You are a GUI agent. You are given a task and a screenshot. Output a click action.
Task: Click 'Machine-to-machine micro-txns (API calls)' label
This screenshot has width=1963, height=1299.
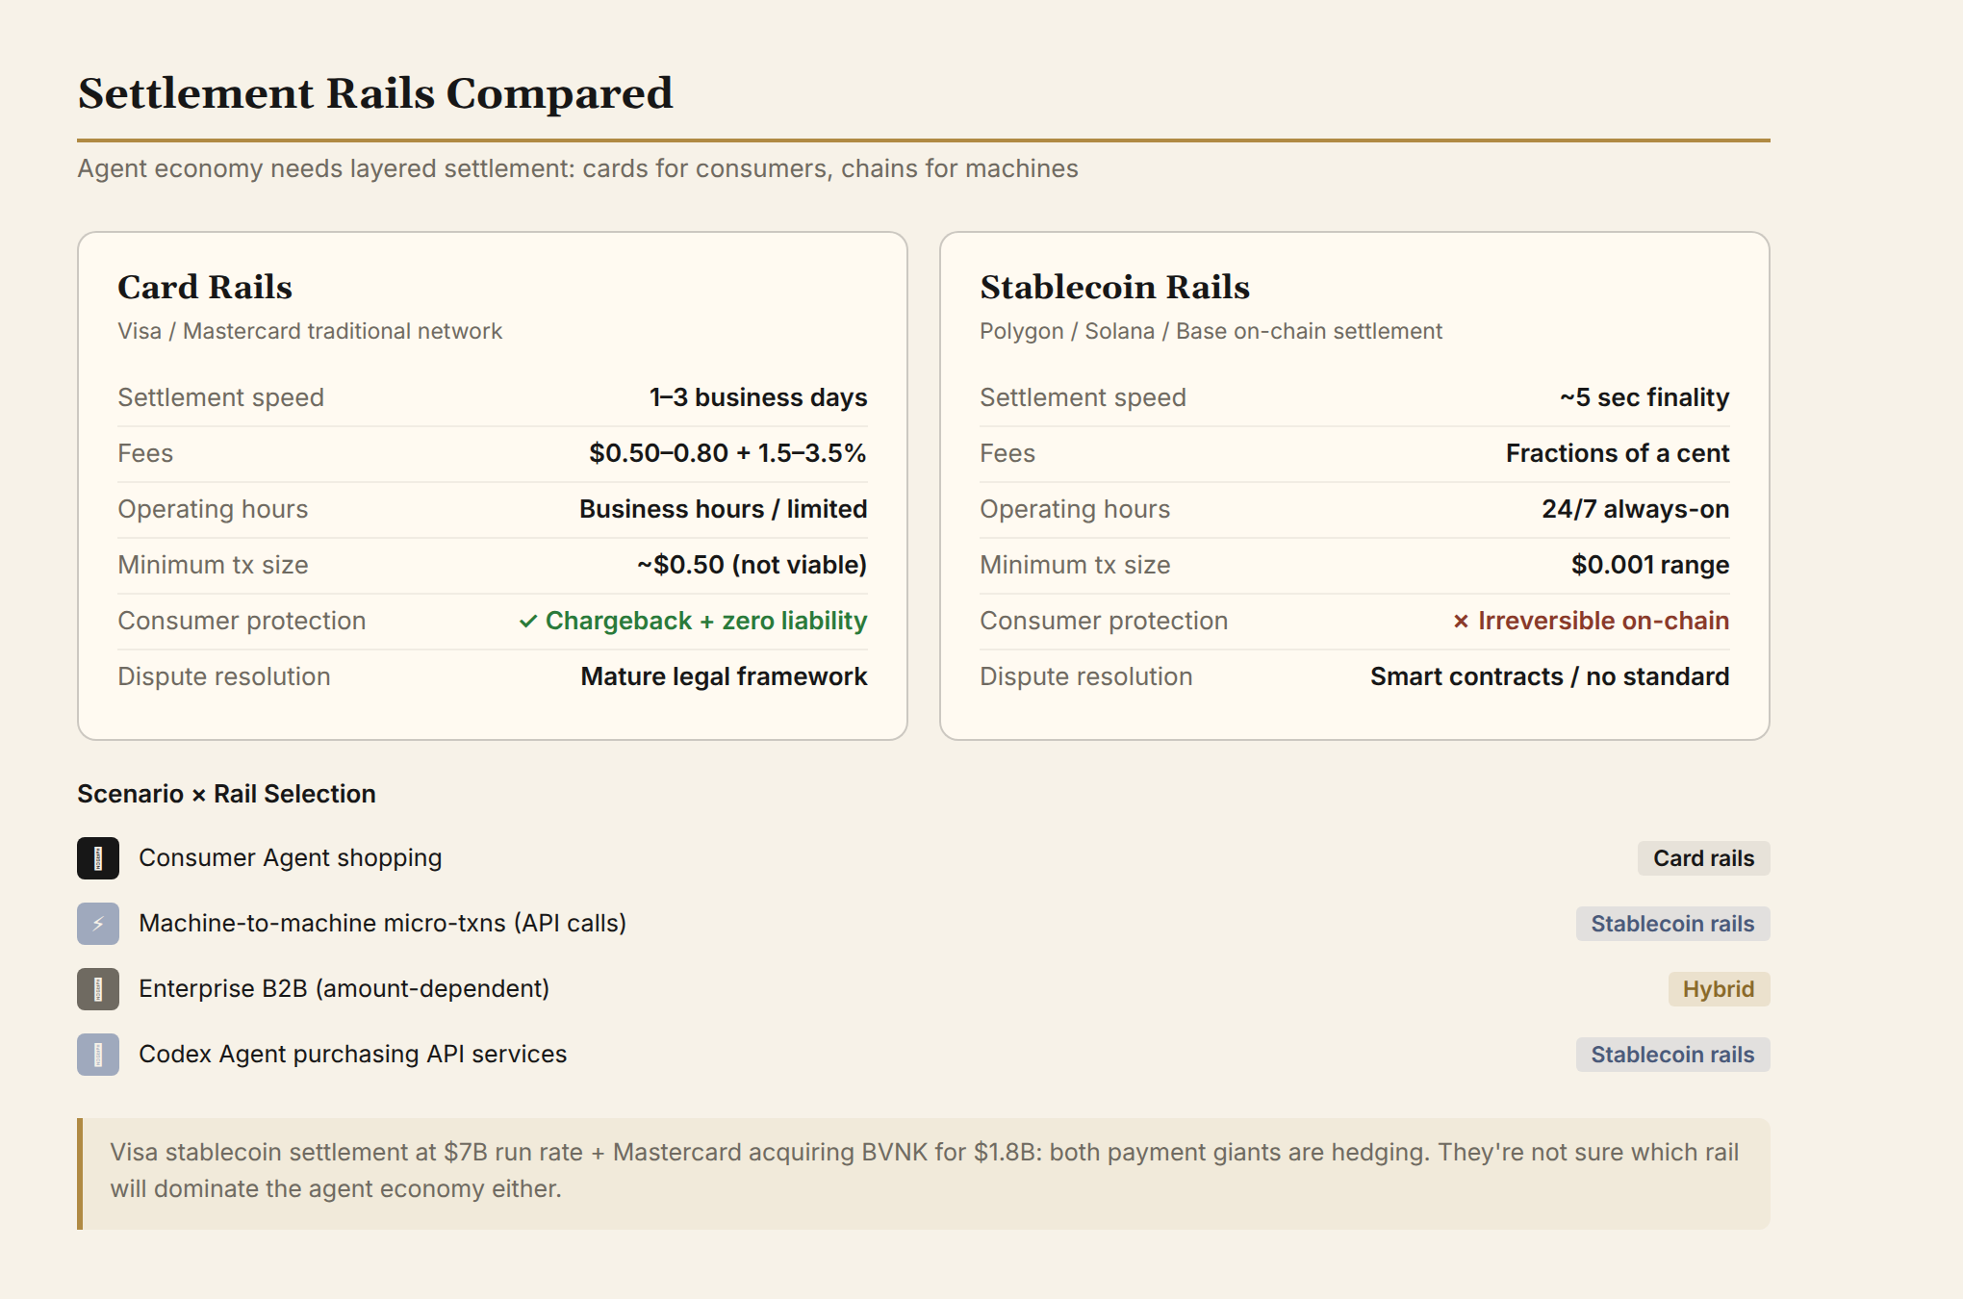tap(383, 923)
